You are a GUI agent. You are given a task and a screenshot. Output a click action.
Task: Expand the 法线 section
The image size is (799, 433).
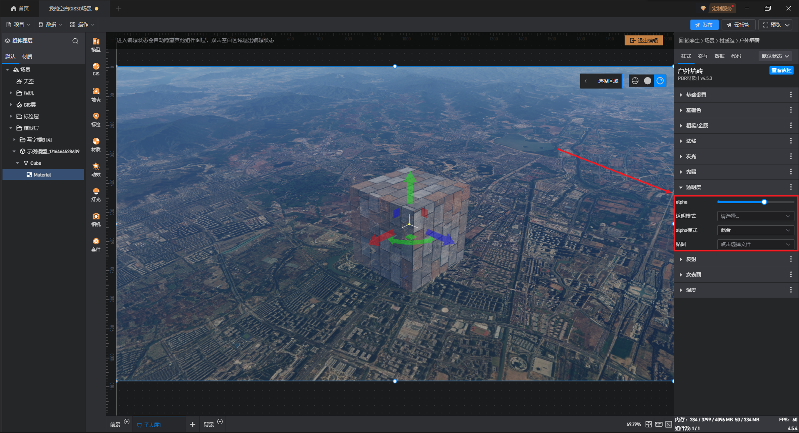tap(681, 141)
